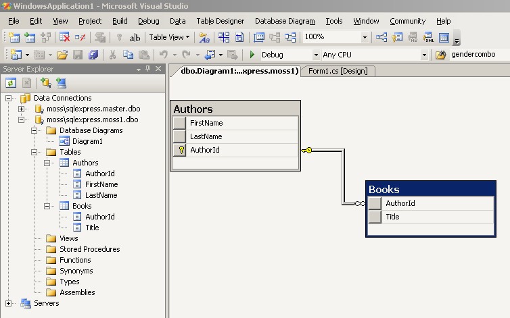510x318 pixels.
Task: Open the 100% zoom dropdown
Action: (365, 37)
